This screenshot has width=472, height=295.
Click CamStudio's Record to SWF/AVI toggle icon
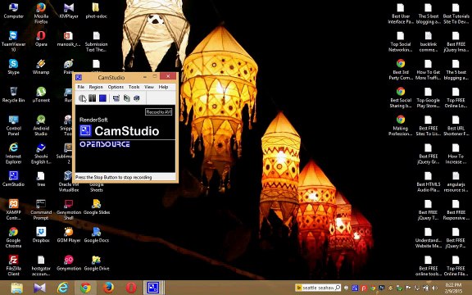click(137, 98)
